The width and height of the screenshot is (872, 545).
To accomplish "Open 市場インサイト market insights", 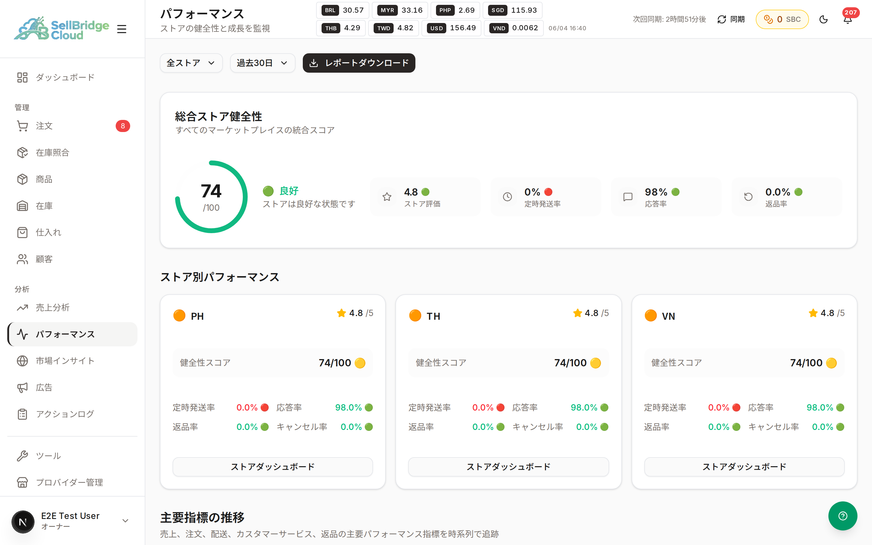I will click(72, 361).
